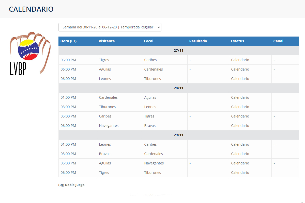Select the 28/11 date separator row
Viewport: 305px width, 203px height.
178,88
